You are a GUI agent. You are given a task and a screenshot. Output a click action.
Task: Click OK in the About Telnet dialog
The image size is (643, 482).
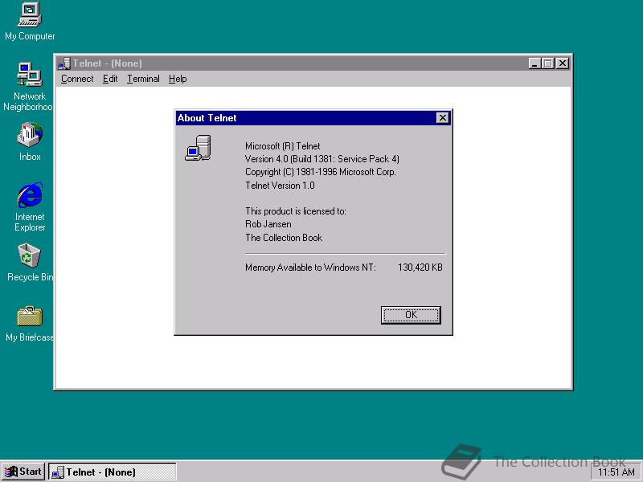click(x=411, y=315)
